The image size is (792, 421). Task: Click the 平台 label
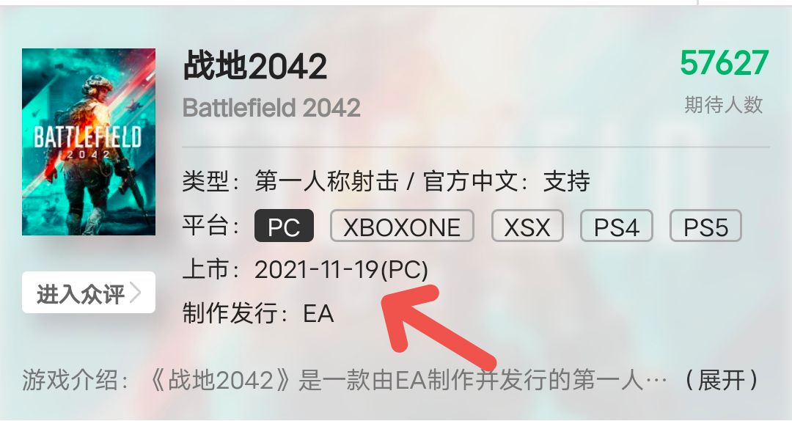pos(206,225)
